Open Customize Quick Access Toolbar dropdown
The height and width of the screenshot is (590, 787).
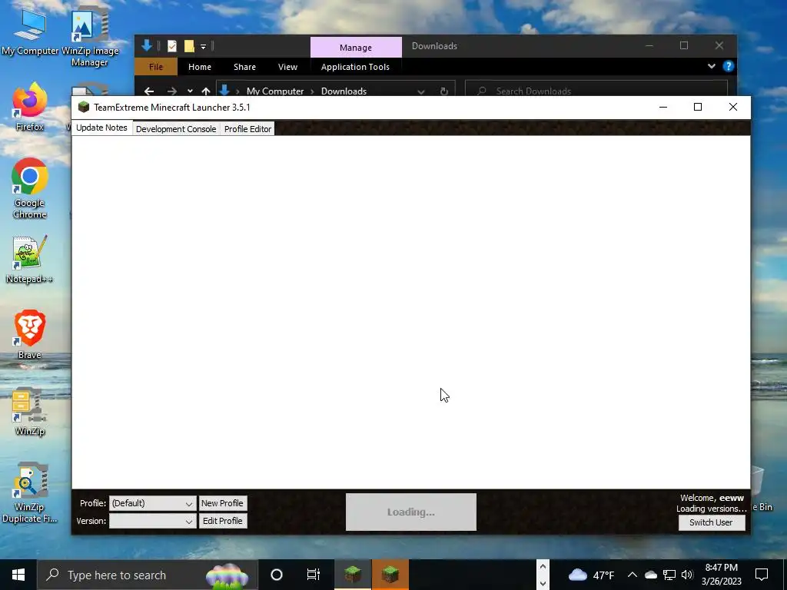pyautogui.click(x=203, y=46)
